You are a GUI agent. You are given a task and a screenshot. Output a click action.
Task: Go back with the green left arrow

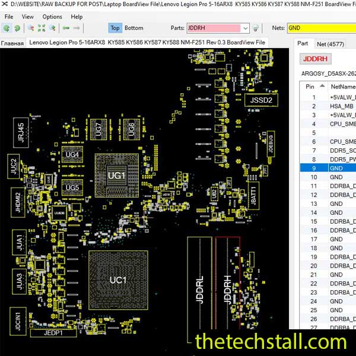pyautogui.click(x=66, y=28)
